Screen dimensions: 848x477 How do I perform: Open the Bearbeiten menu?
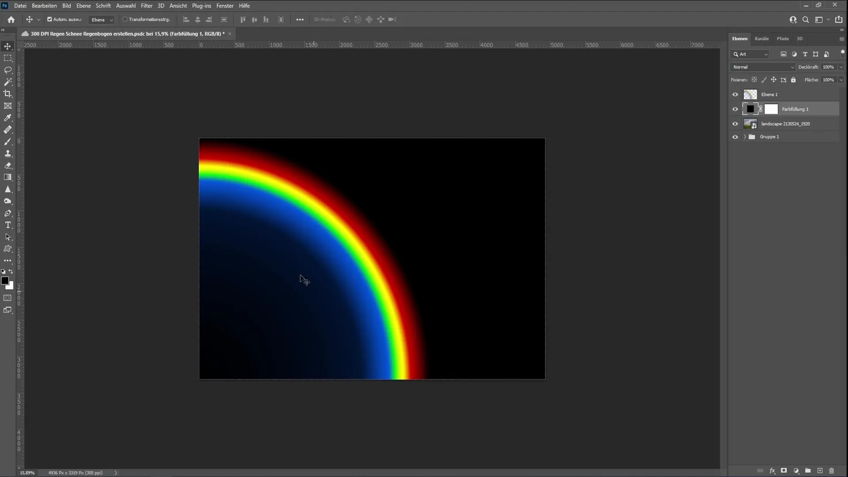[x=44, y=5]
